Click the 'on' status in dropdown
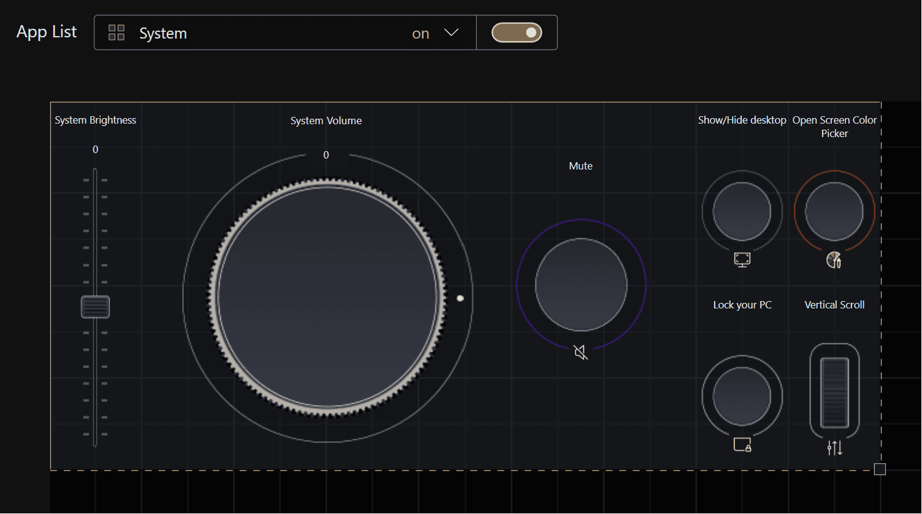Viewport: 922px width, 514px height. pos(421,34)
